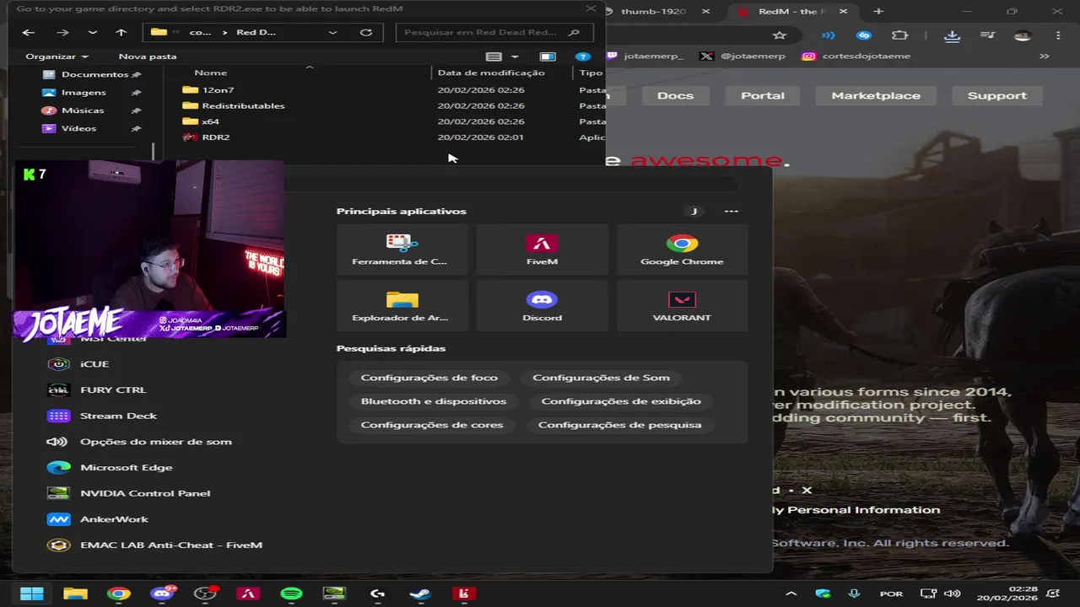Click Nova pasta button
Viewport: 1080px width, 607px height.
tap(148, 56)
